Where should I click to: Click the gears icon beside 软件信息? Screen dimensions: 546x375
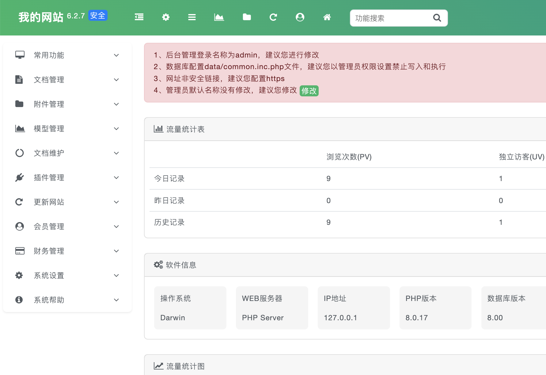click(158, 265)
